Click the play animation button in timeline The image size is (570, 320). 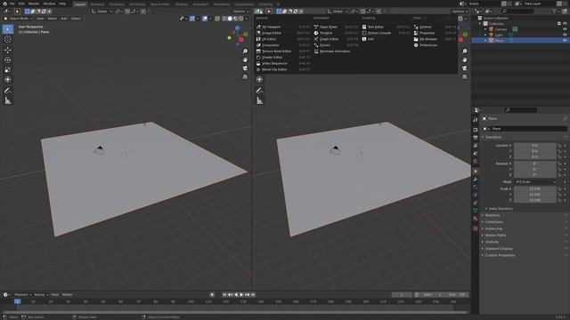[x=241, y=295]
